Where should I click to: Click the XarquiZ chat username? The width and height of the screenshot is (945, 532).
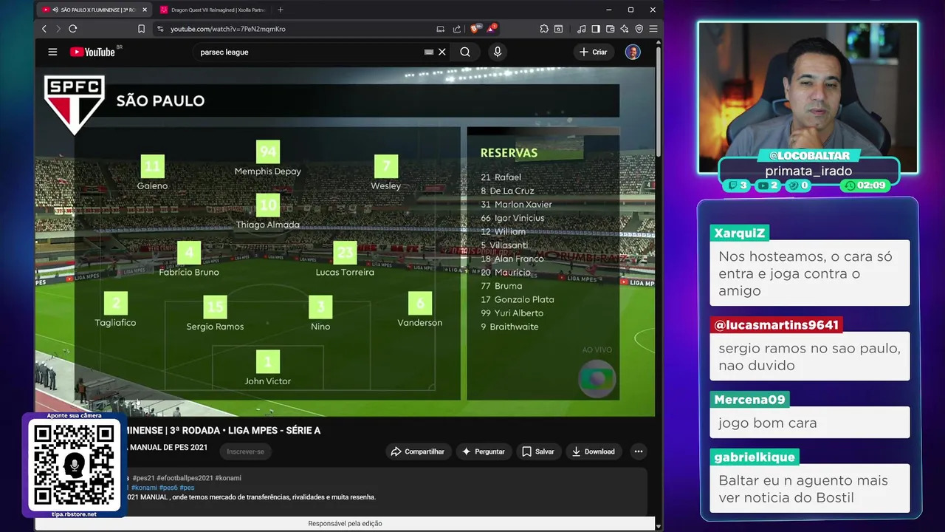(x=740, y=233)
